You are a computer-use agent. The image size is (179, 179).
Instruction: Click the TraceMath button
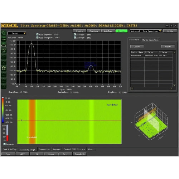click(x=79, y=154)
